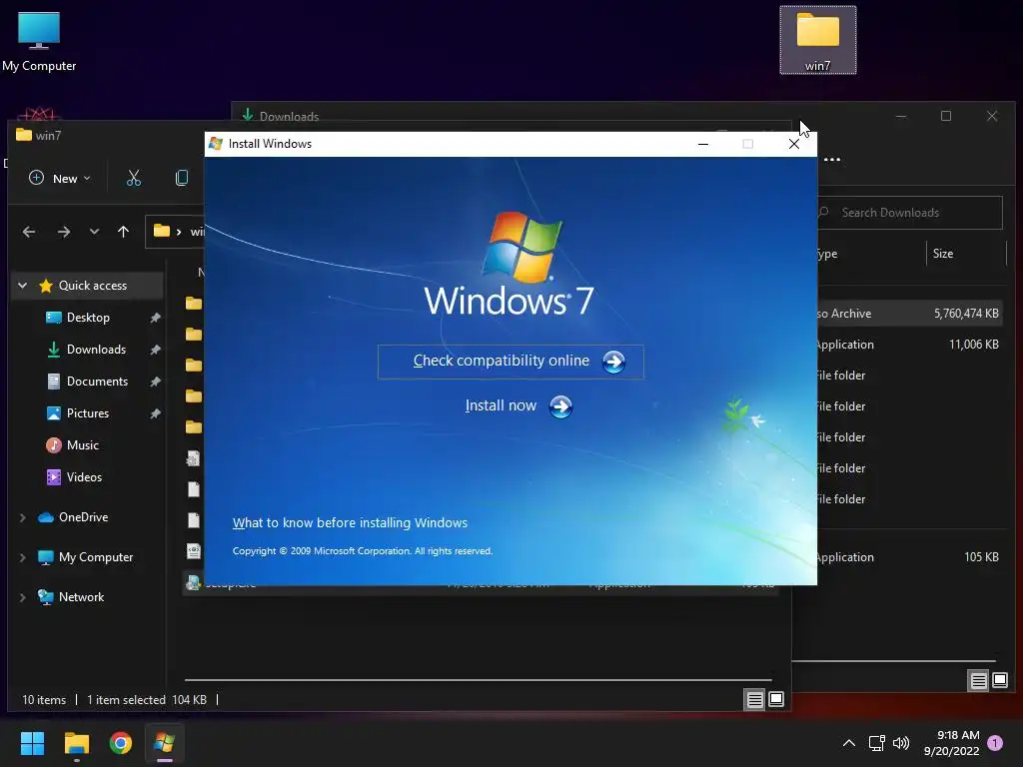1023x767 pixels.
Task: Click the address bar folder icon in win7 window
Action: point(161,231)
